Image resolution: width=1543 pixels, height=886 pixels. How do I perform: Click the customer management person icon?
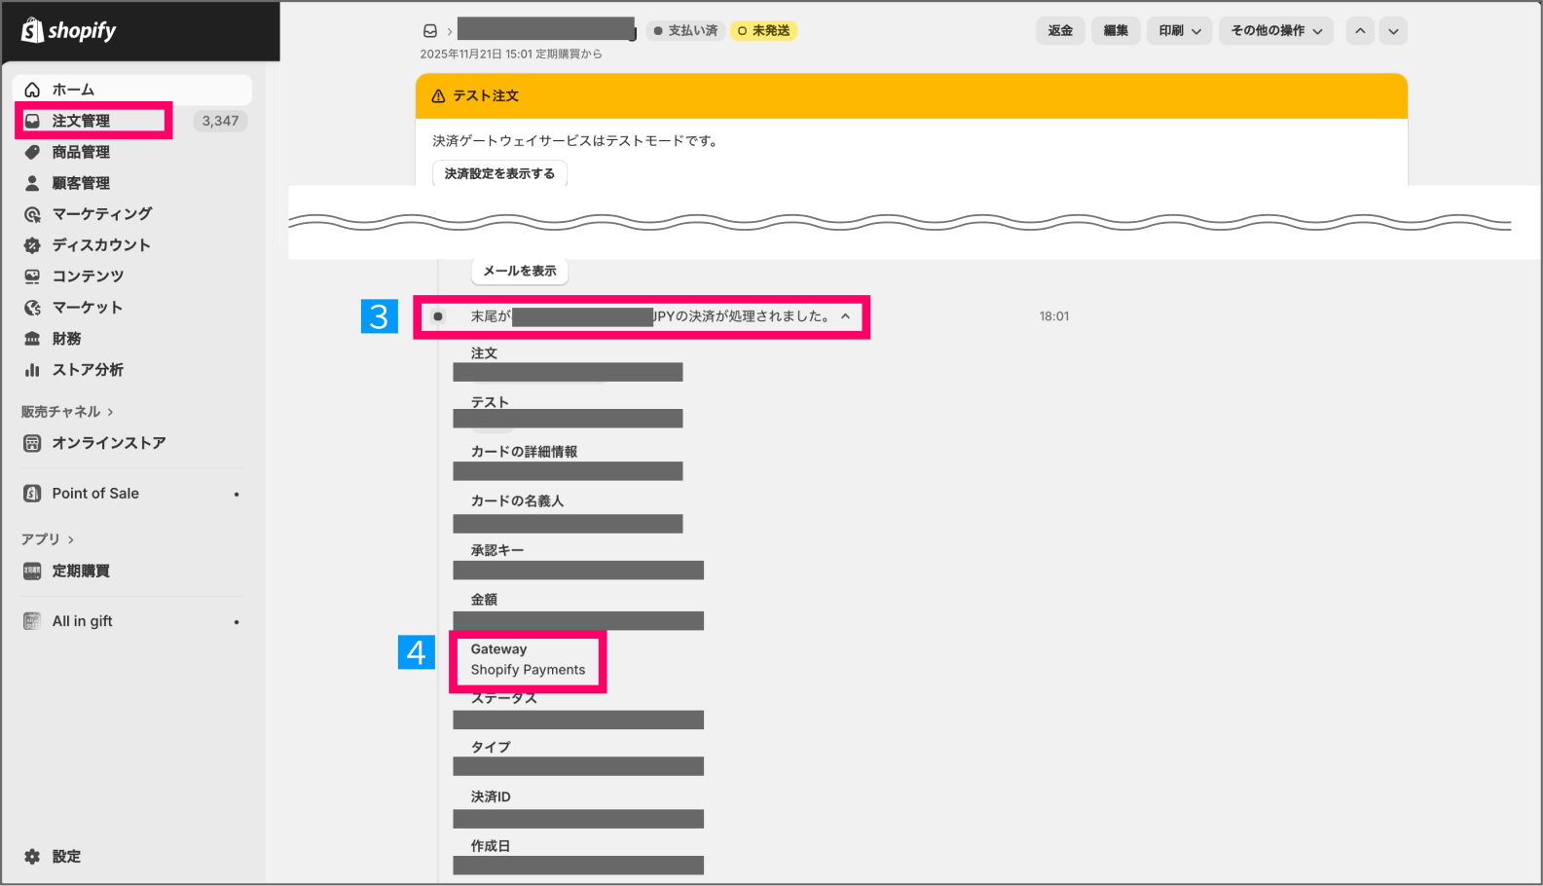coord(32,183)
